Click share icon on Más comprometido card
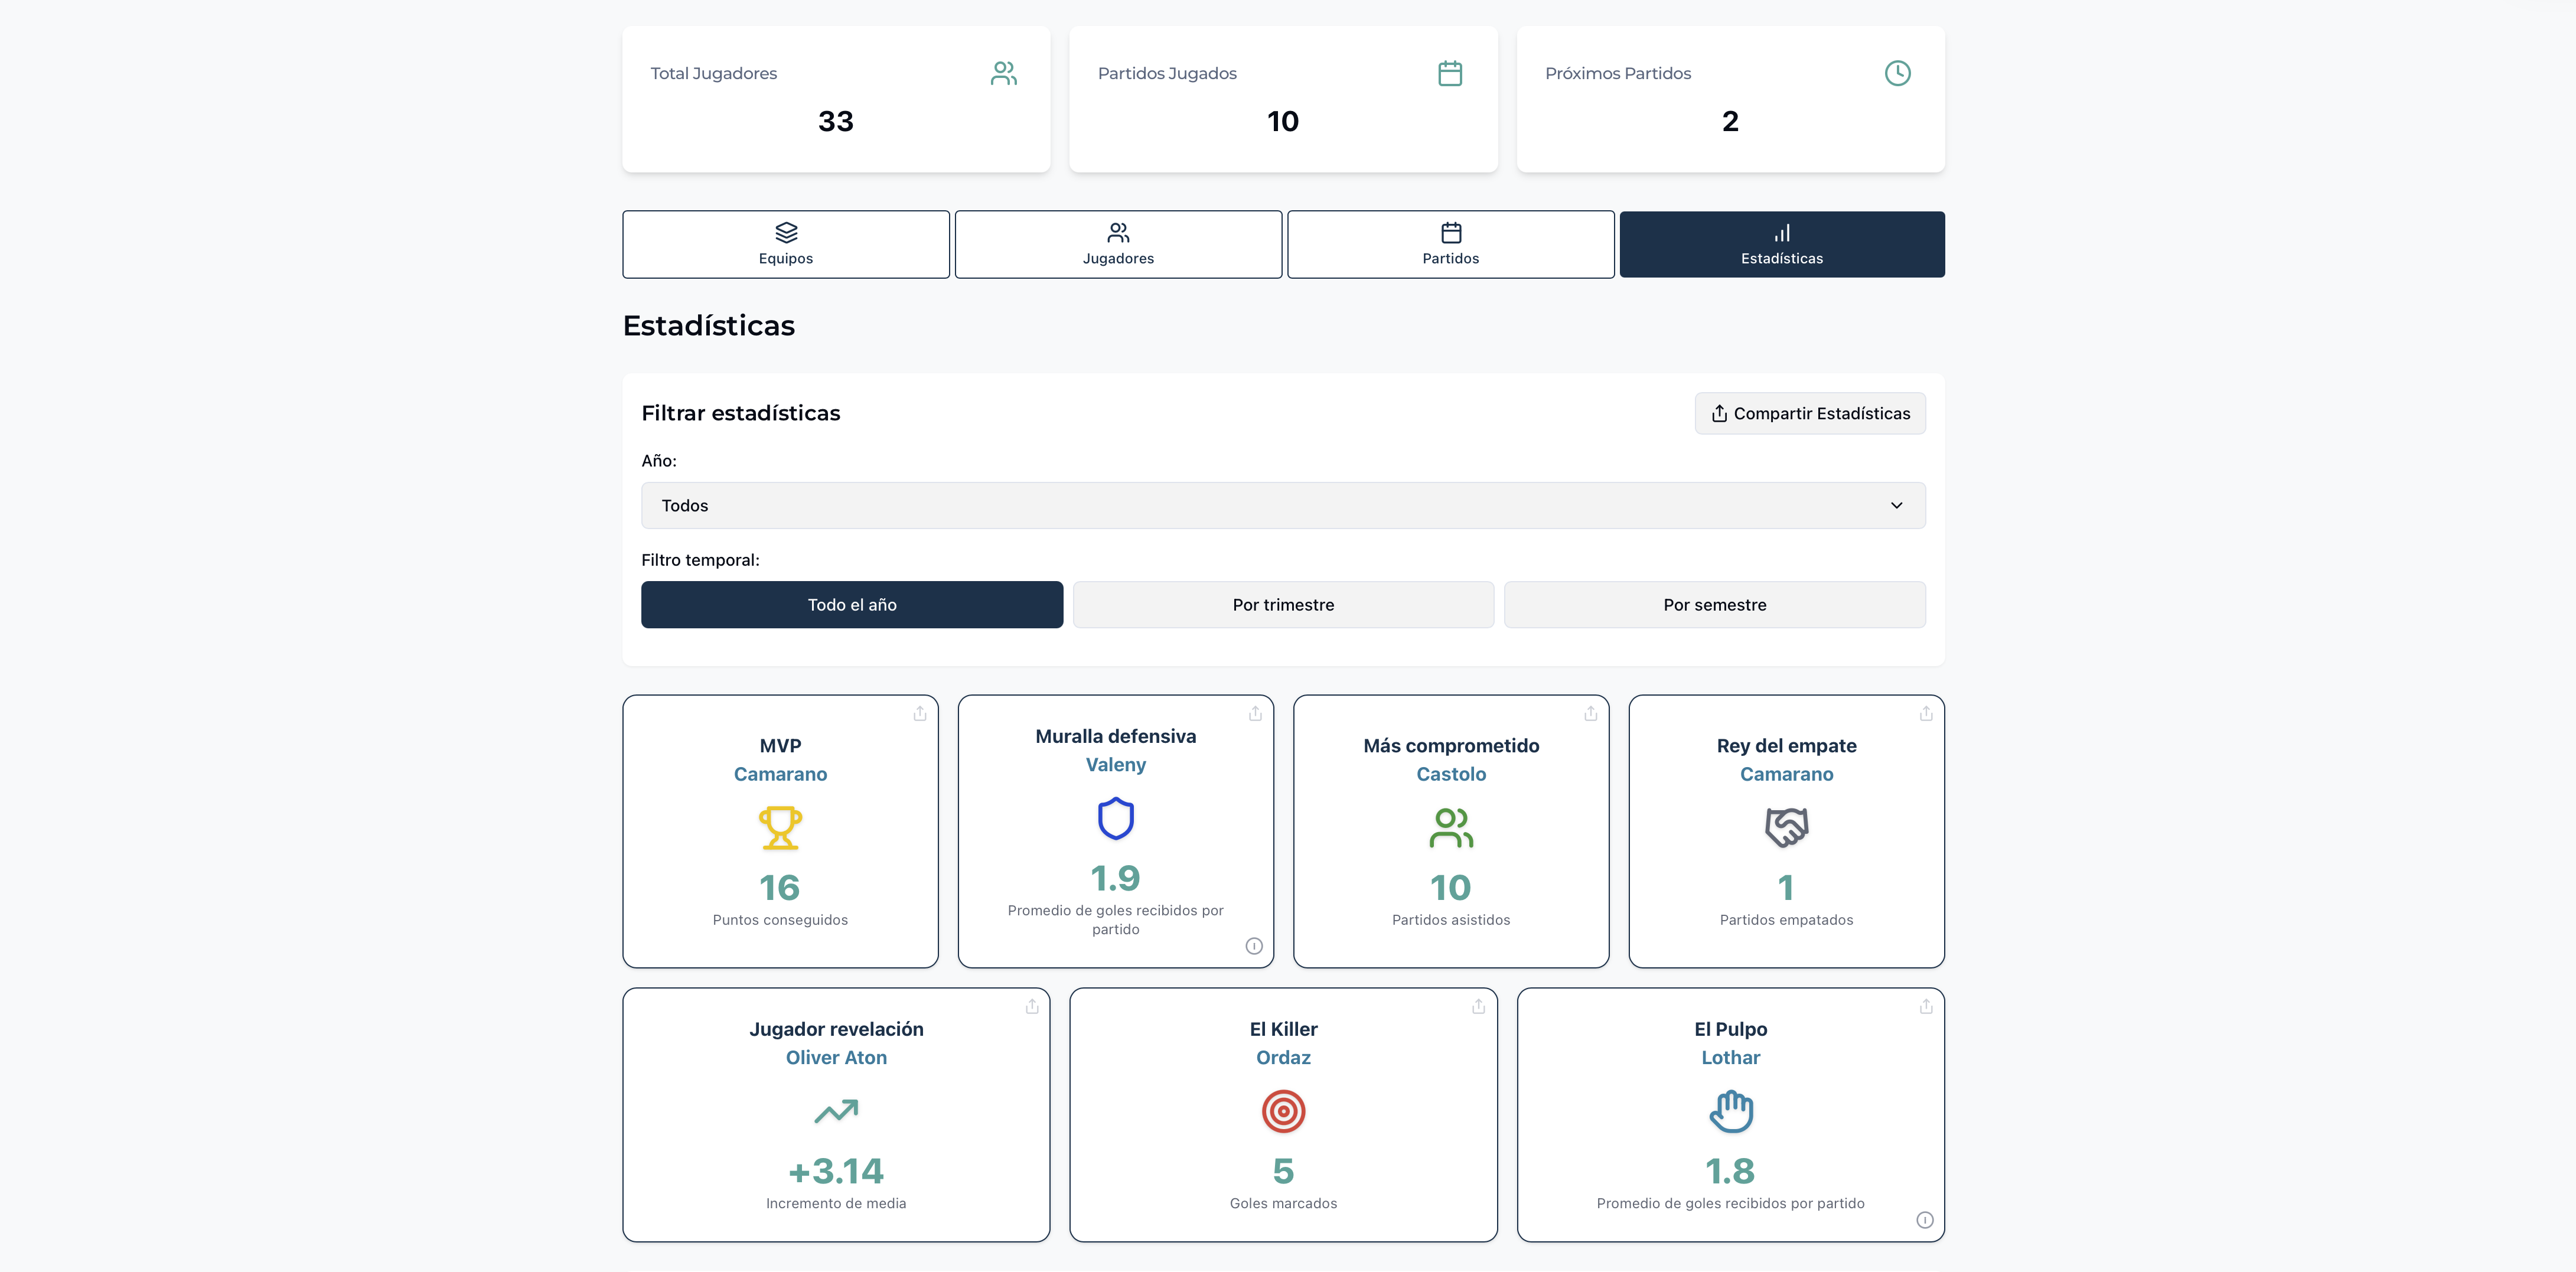The width and height of the screenshot is (2576, 1272). (1590, 713)
